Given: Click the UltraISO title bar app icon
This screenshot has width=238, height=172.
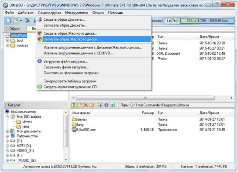Looking at the screenshot, I should click(6, 5).
